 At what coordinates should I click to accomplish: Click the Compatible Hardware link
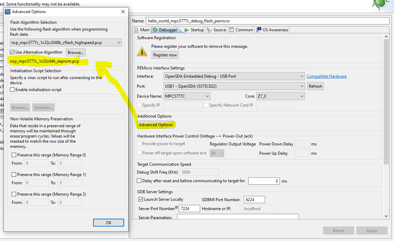click(x=326, y=76)
